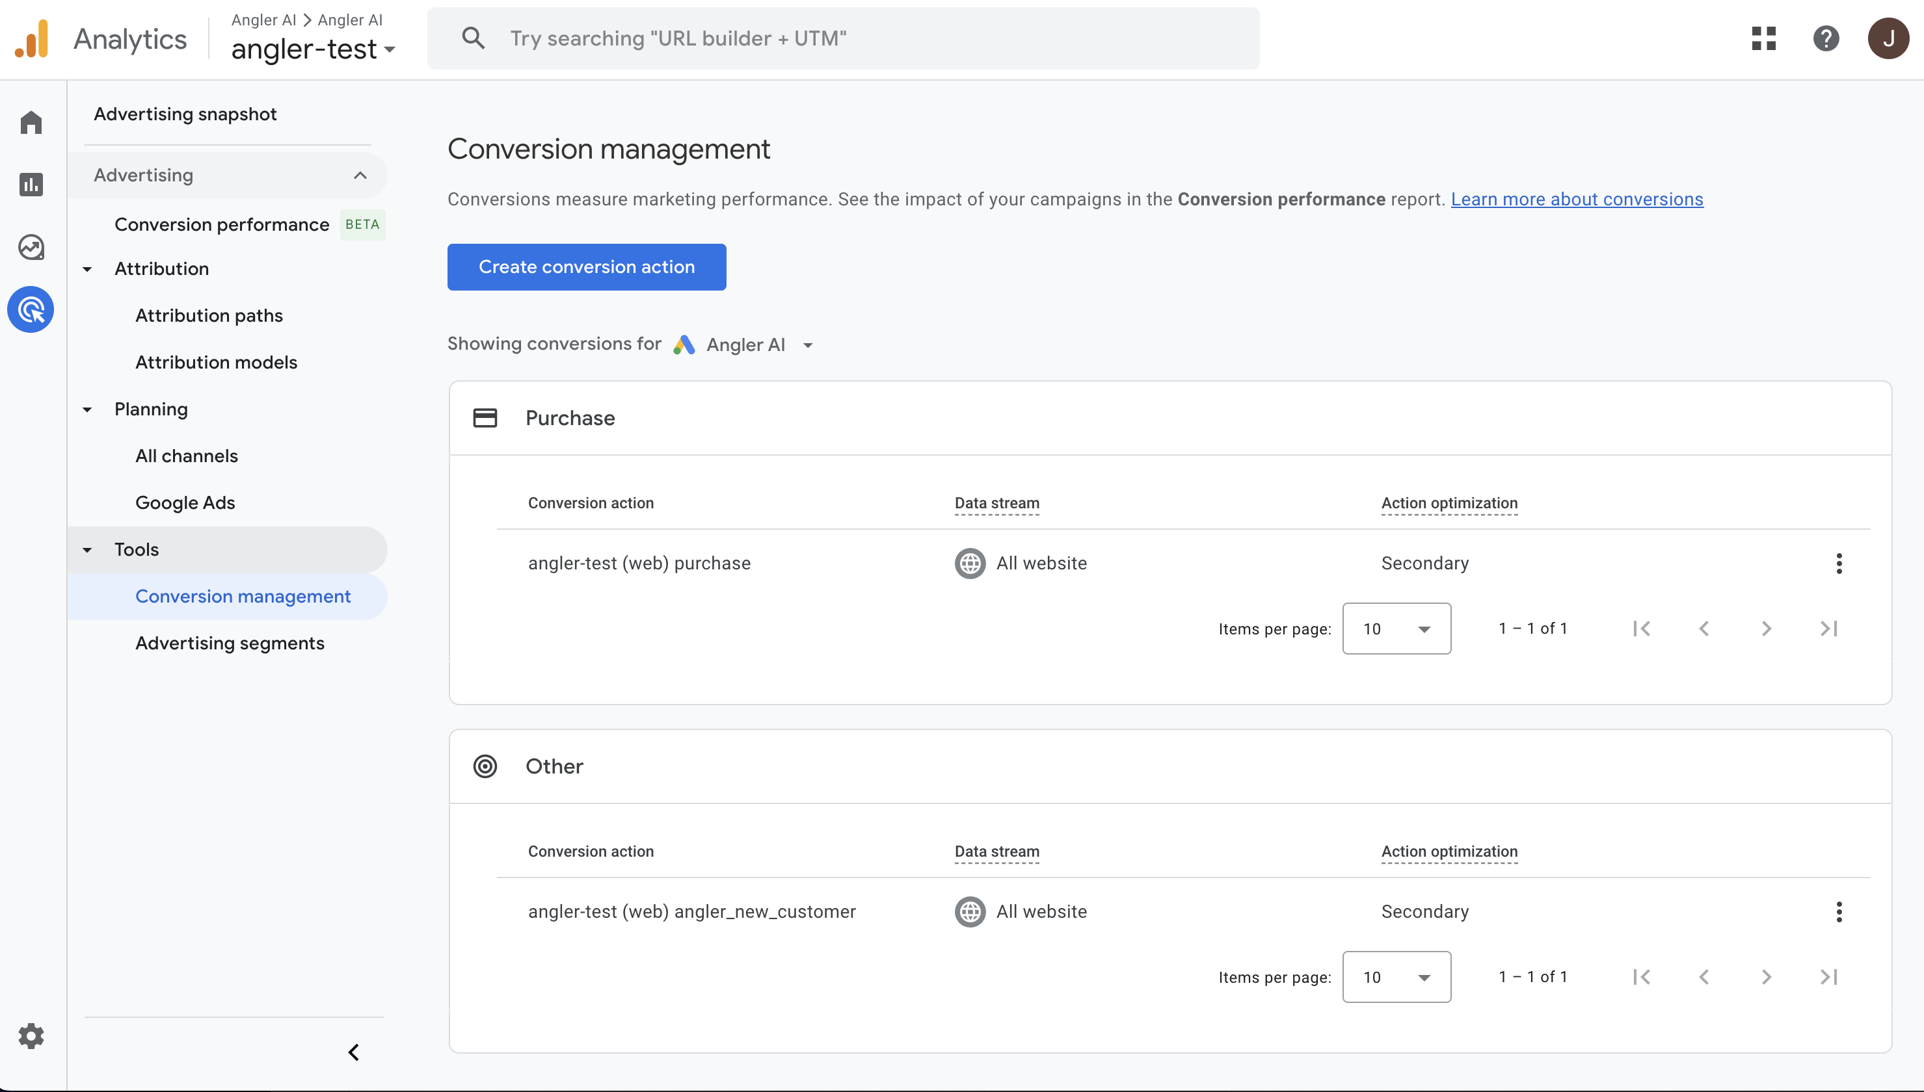
Task: Open Attribution models
Action: [216, 362]
